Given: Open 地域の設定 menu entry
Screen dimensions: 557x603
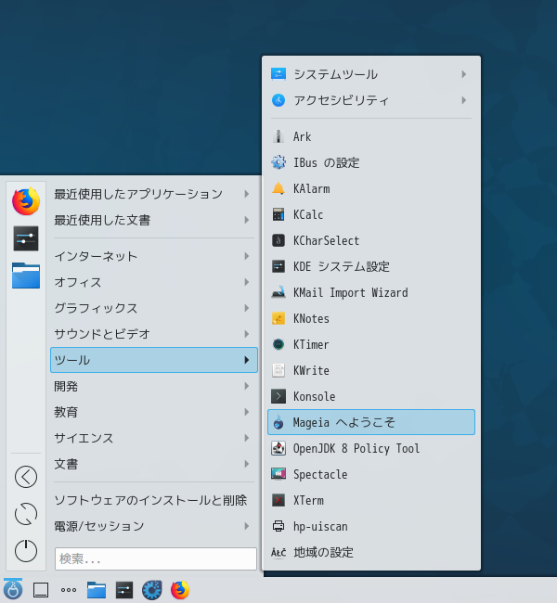Looking at the screenshot, I should [371, 552].
